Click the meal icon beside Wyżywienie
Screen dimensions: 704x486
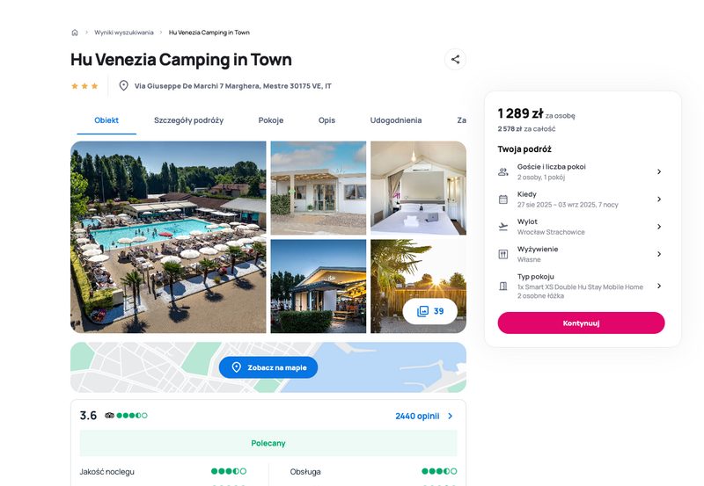(503, 254)
